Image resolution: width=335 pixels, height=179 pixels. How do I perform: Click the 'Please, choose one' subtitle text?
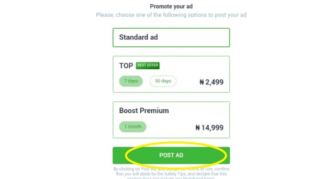point(171,15)
